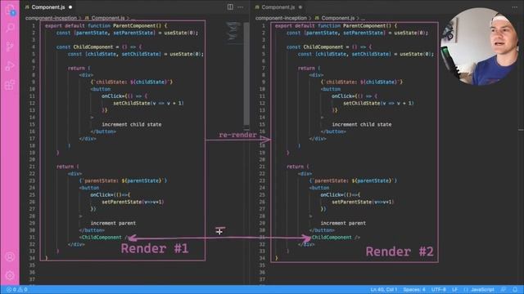This screenshot has width=524, height=294.
Task: Click <ChildComponent /> on line 31, left editor
Action: tap(104, 238)
